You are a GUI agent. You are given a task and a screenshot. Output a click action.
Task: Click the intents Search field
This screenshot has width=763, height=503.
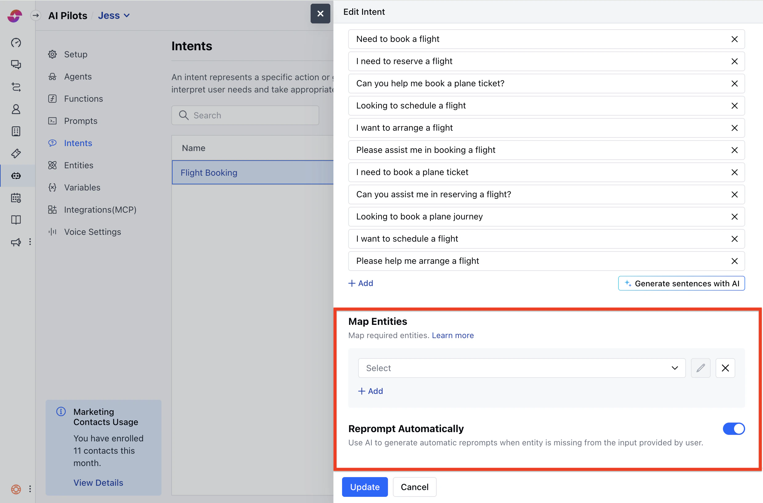tap(245, 115)
